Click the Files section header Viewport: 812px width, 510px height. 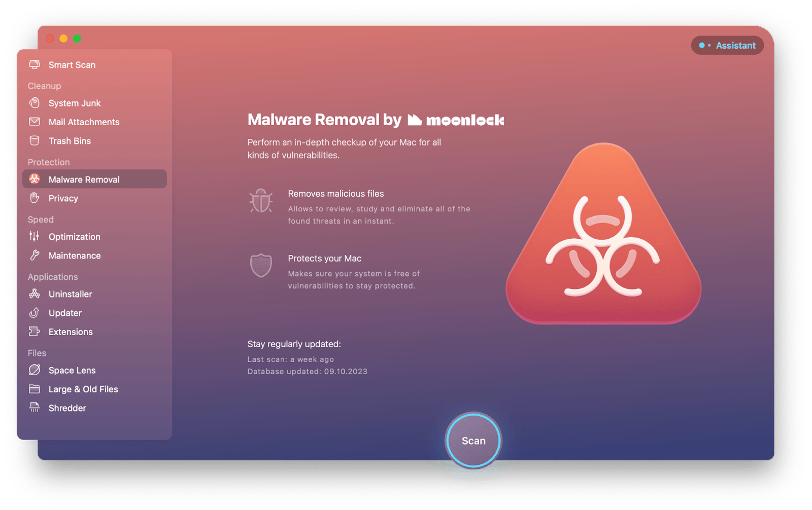coord(37,353)
